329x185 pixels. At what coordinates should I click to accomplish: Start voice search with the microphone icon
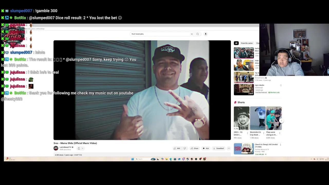206,34
